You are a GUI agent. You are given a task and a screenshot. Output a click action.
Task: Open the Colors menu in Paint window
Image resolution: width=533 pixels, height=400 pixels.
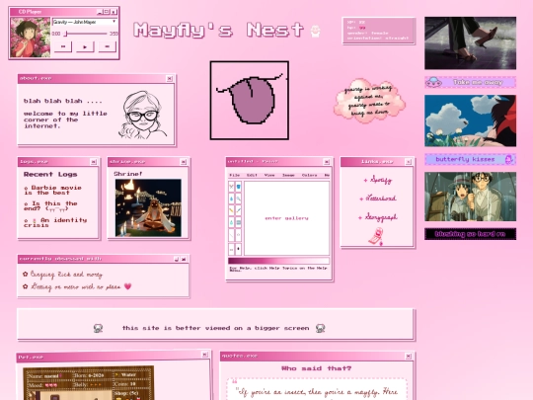point(309,175)
